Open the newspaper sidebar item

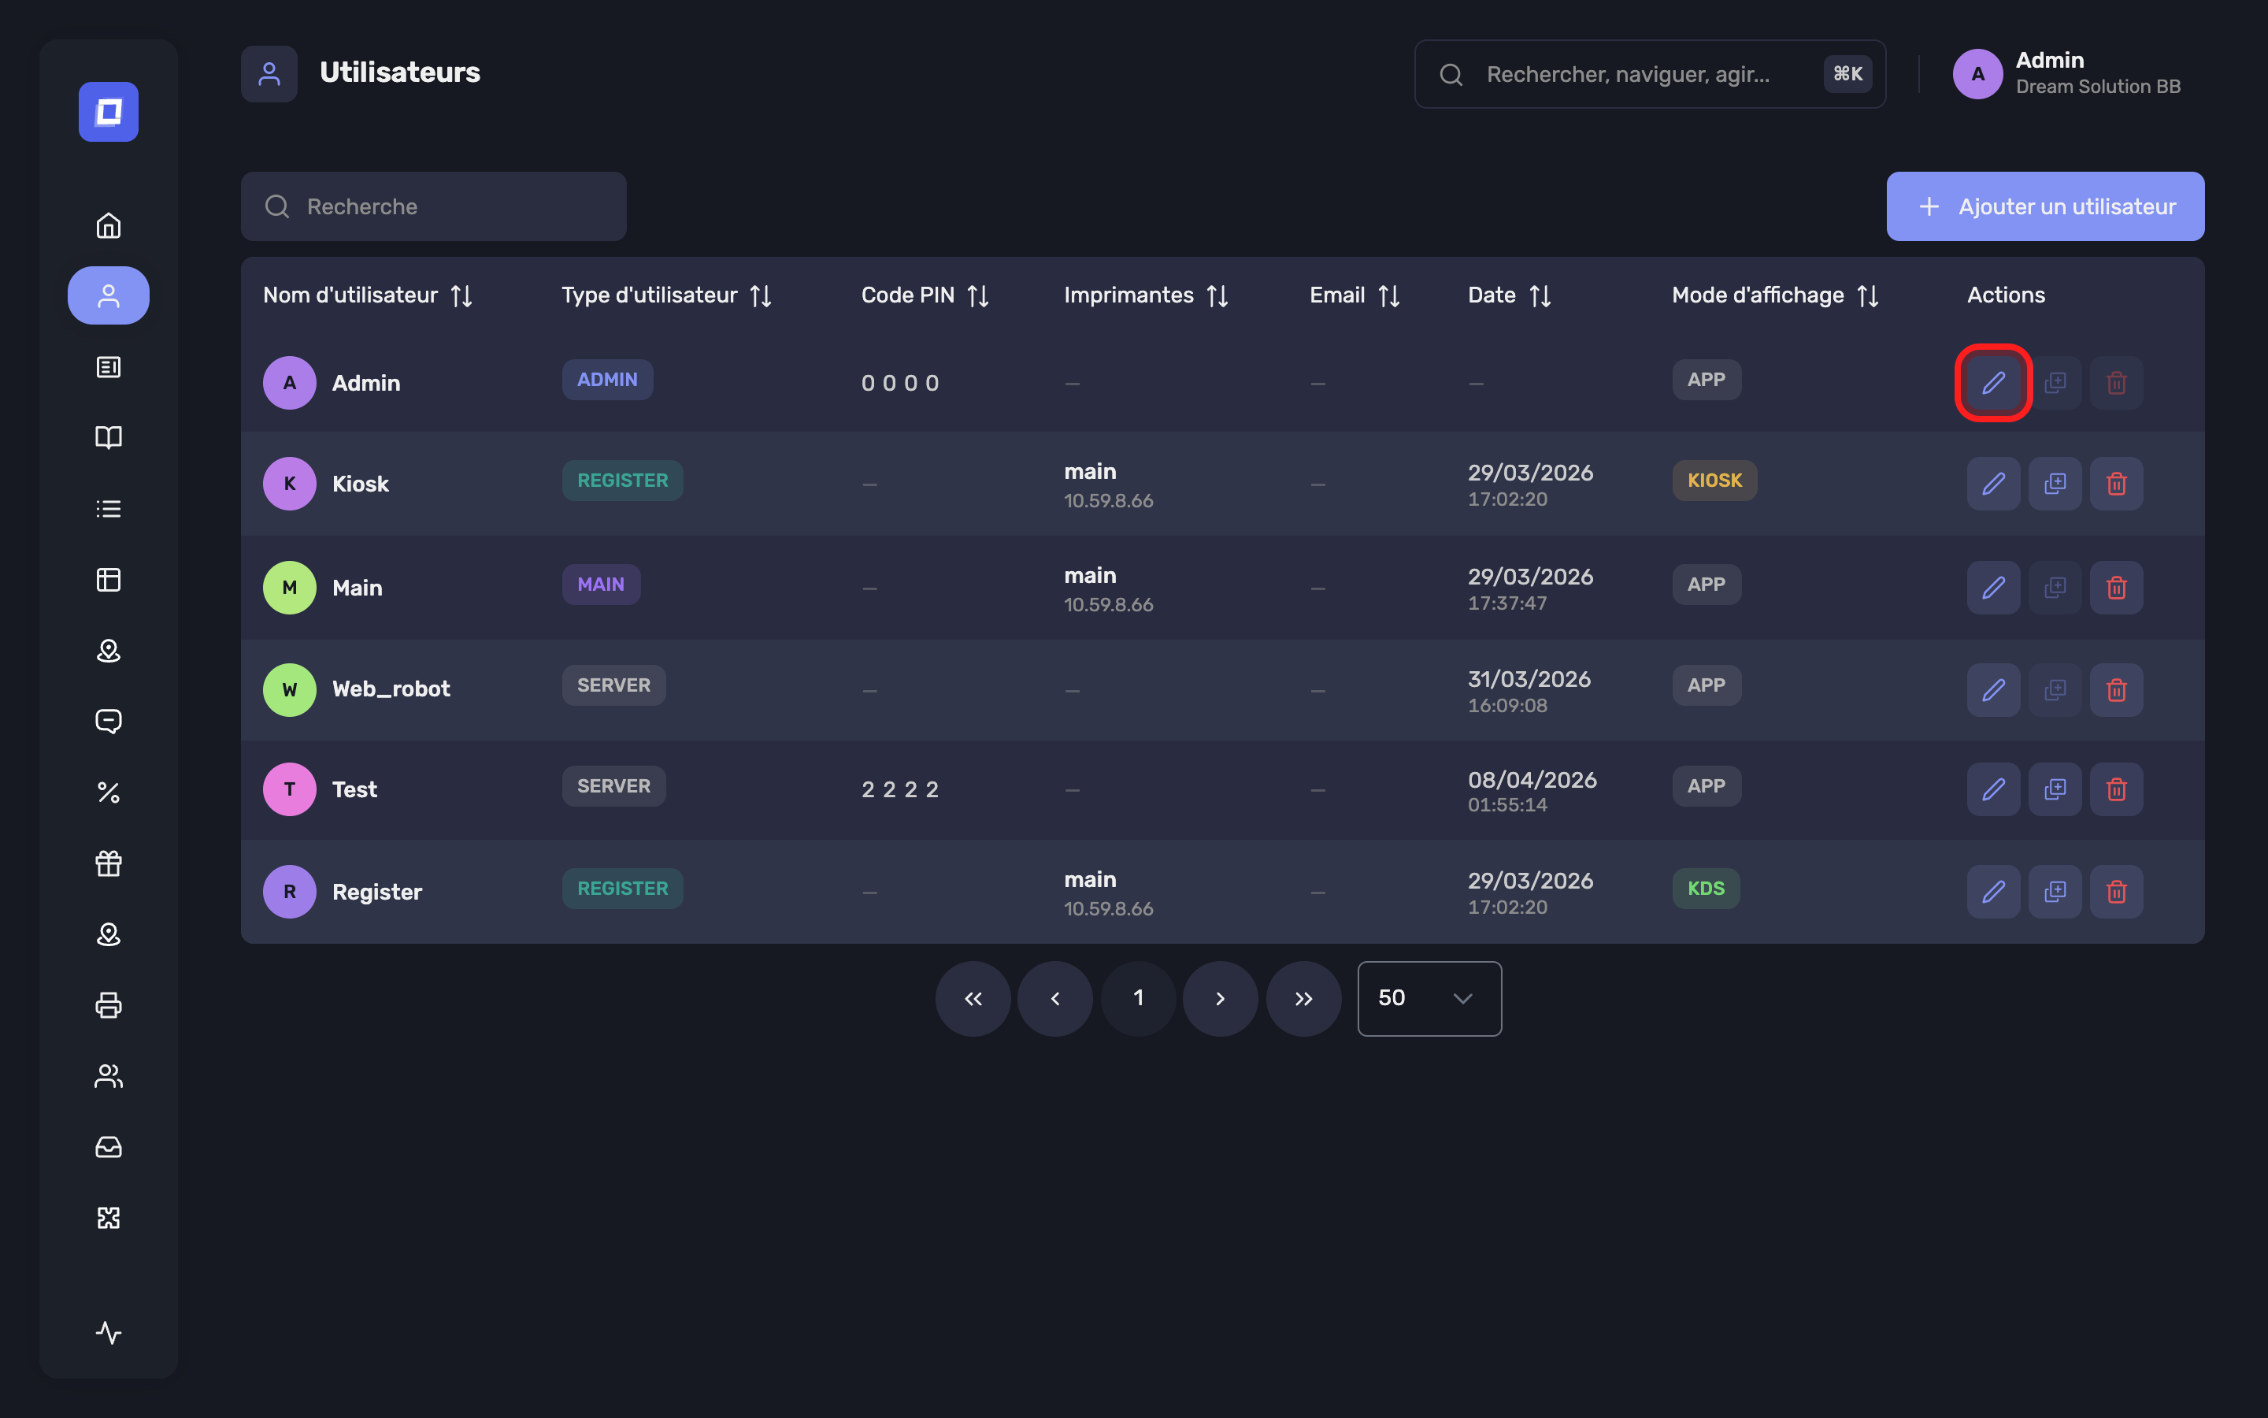pos(109,366)
